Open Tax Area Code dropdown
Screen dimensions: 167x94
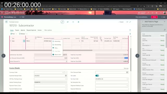(127, 79)
